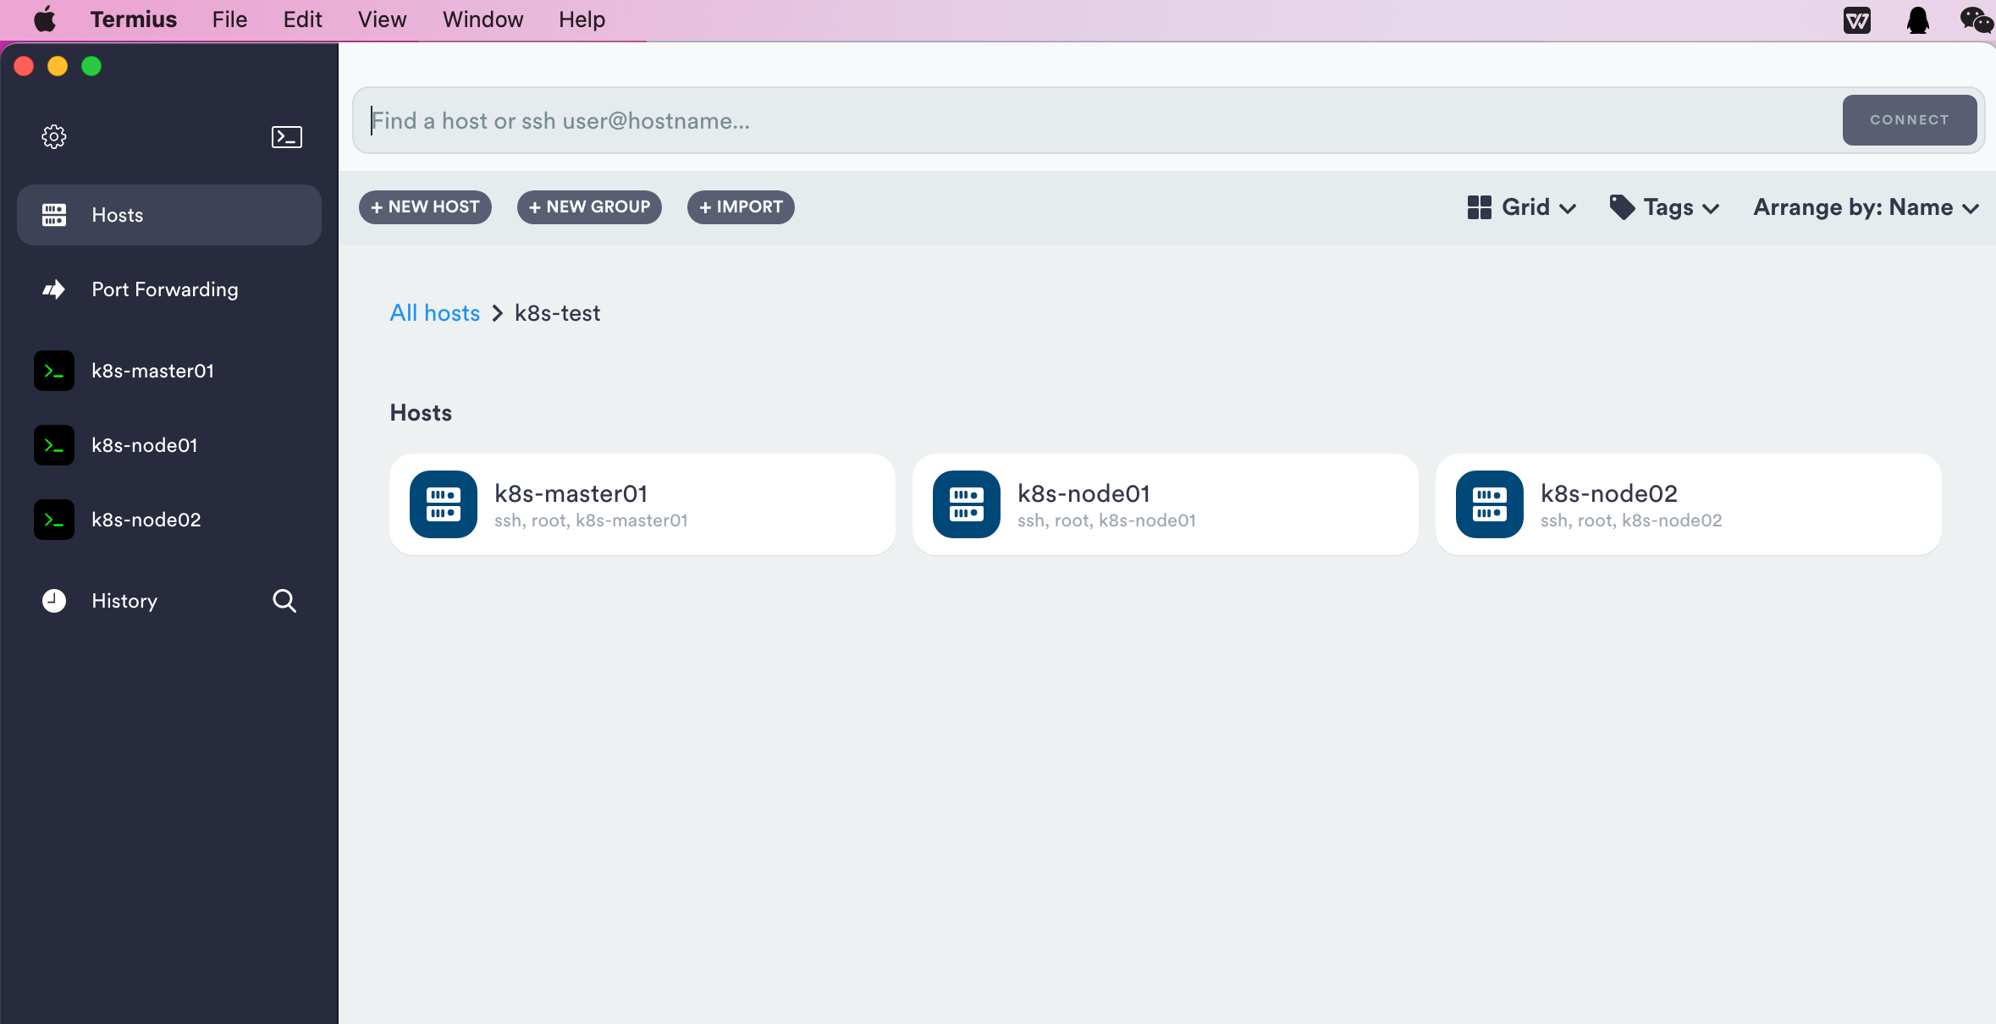Click the + IMPORT button
The height and width of the screenshot is (1024, 1996).
[x=741, y=207]
